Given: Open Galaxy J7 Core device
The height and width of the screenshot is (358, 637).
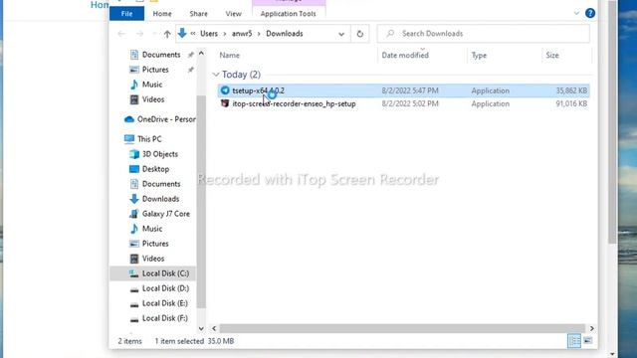Looking at the screenshot, I should coord(166,214).
